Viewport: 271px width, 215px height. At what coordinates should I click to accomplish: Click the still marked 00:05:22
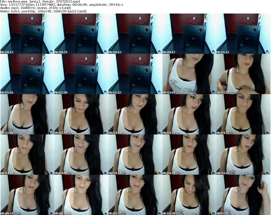click(135, 195)
